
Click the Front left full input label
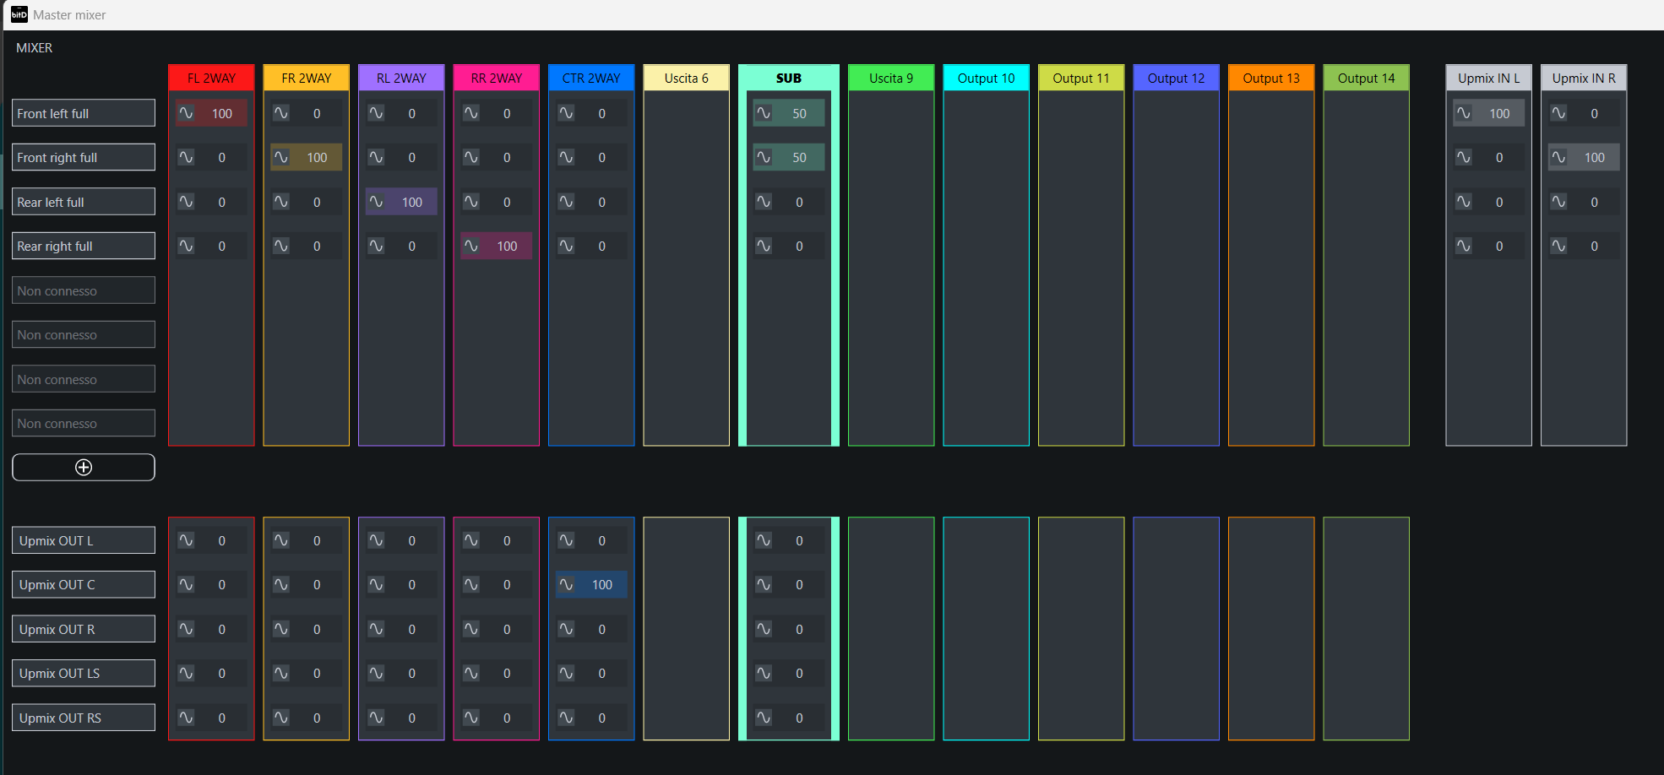pos(84,113)
